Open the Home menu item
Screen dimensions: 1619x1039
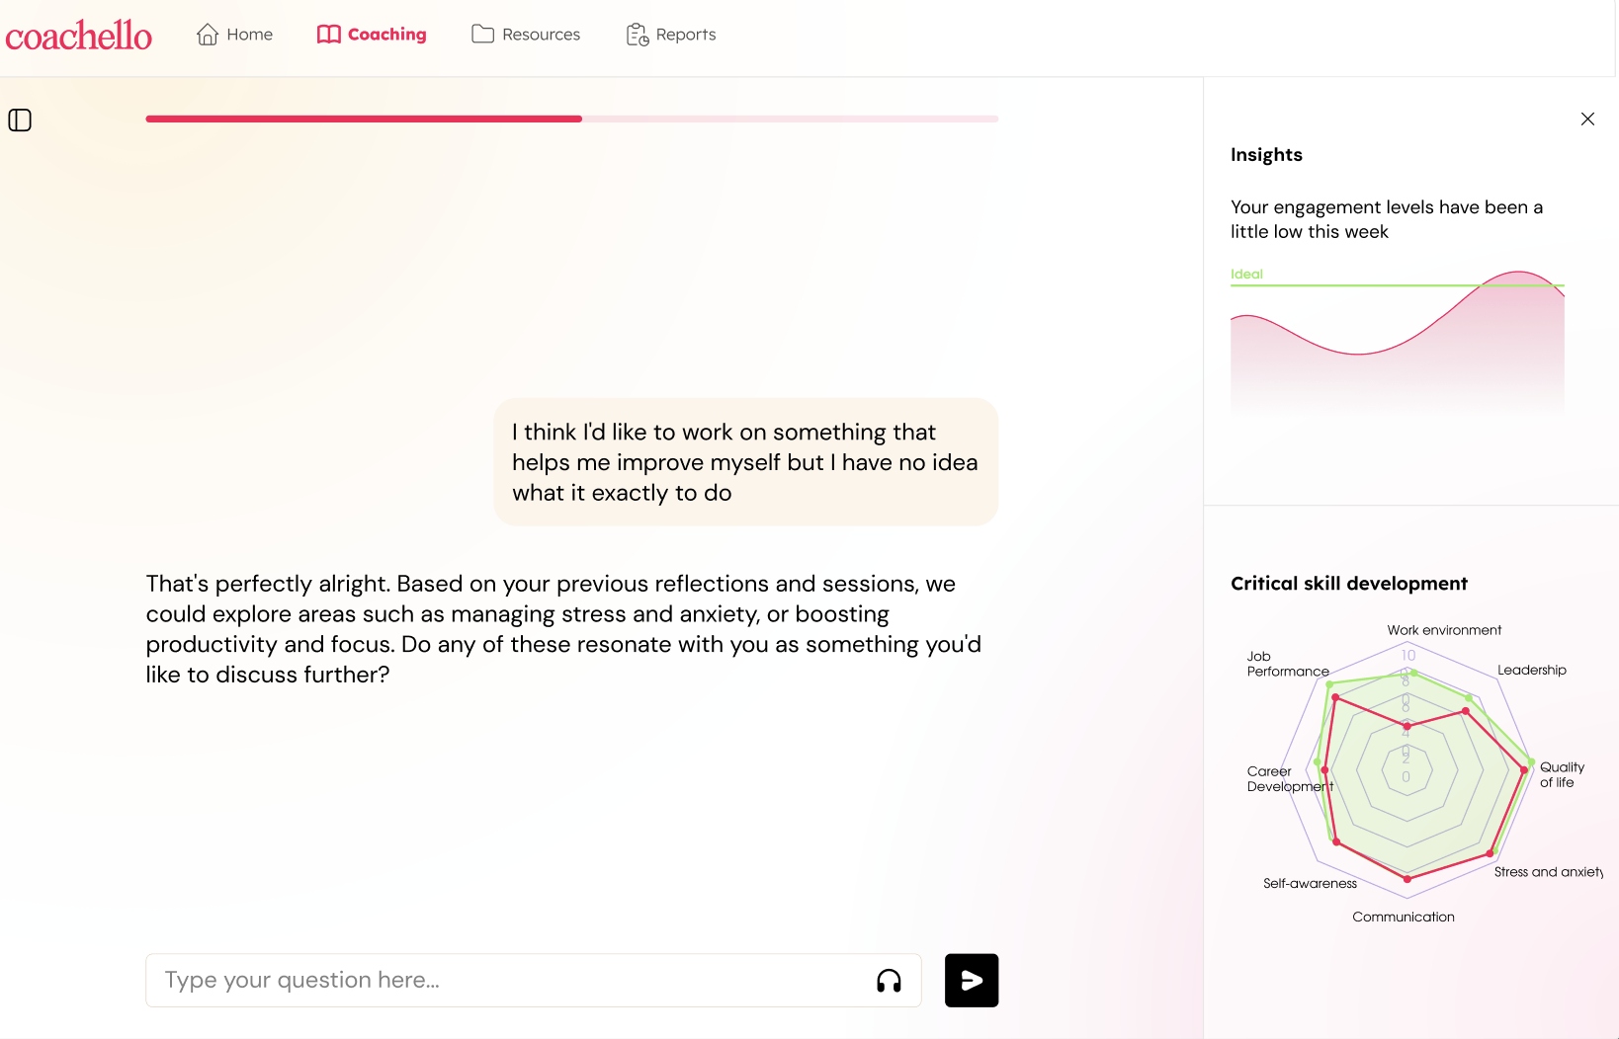click(249, 35)
